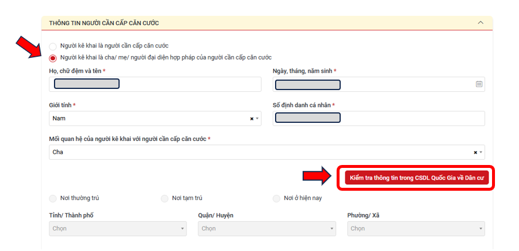Click the Họ, chữ đệm và tên field

coord(155,84)
